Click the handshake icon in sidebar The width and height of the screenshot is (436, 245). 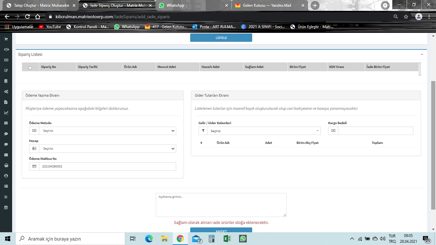[x=6, y=49]
